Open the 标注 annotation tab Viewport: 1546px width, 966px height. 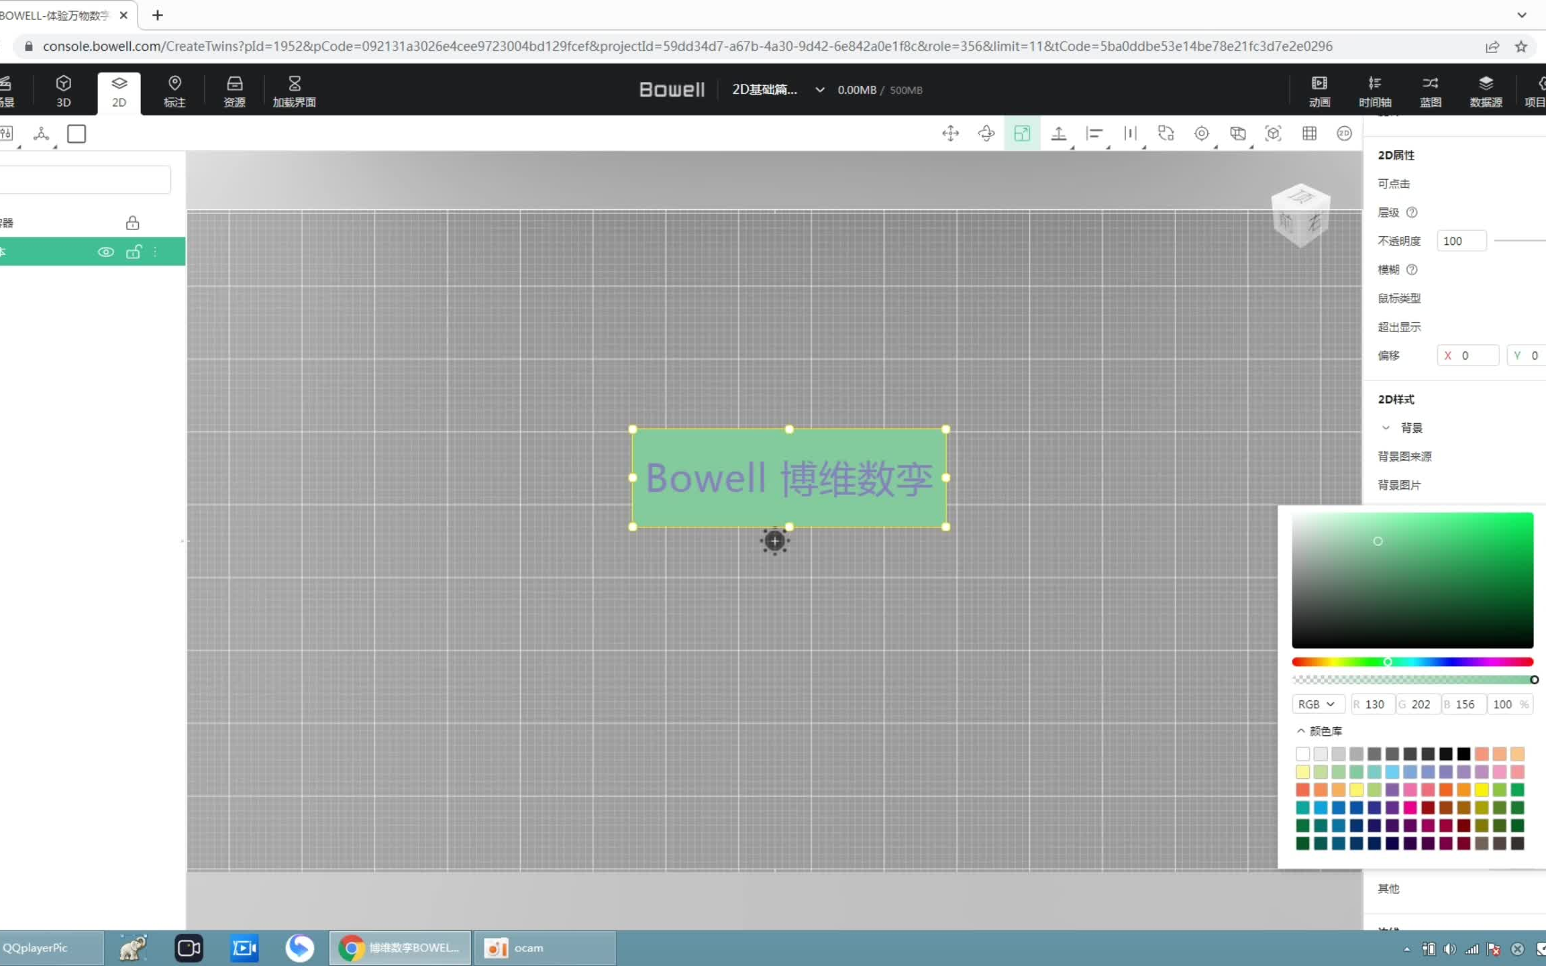click(x=174, y=91)
